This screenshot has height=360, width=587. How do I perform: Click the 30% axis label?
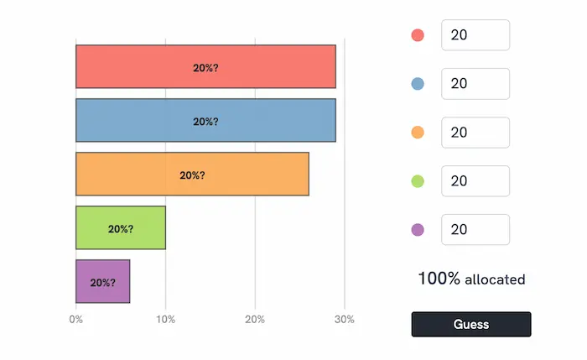point(345,320)
